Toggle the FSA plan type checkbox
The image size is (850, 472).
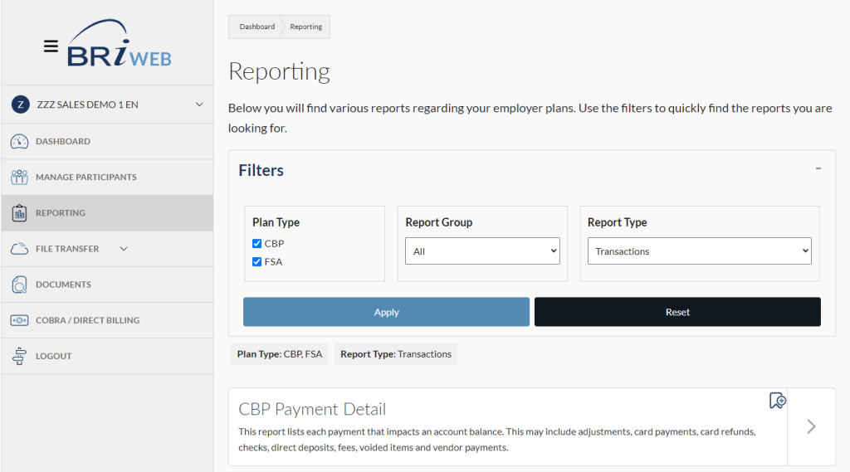[257, 262]
